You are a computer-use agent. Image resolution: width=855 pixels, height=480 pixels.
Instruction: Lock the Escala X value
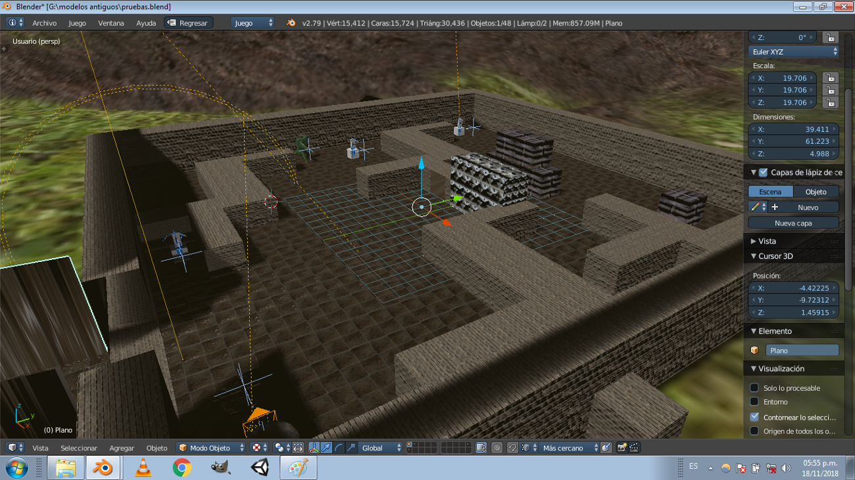pos(831,78)
